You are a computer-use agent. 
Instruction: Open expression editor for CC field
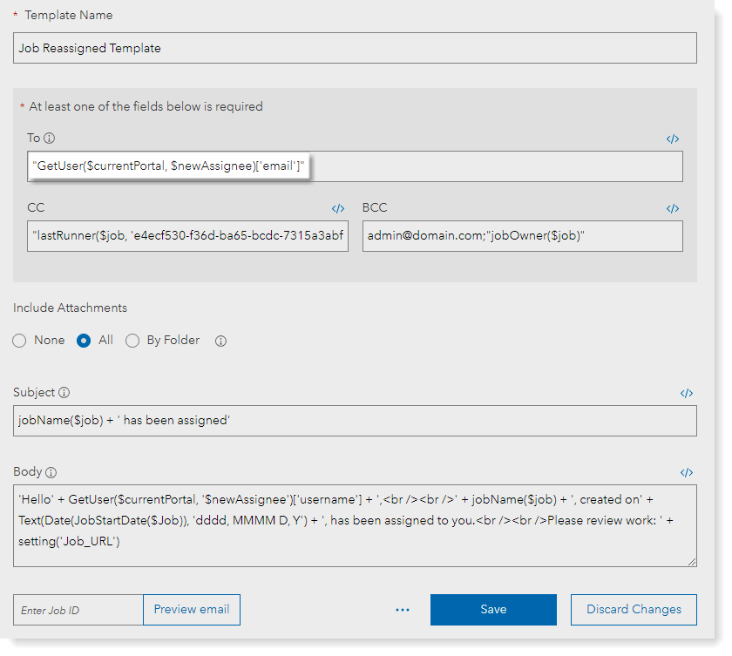[x=338, y=209]
